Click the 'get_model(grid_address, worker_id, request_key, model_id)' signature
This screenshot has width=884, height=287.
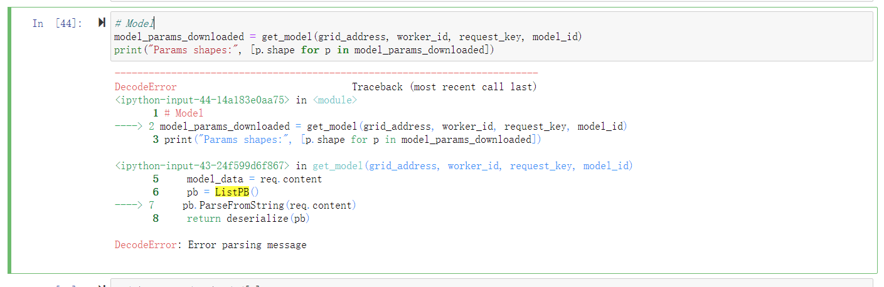pyautogui.click(x=472, y=166)
